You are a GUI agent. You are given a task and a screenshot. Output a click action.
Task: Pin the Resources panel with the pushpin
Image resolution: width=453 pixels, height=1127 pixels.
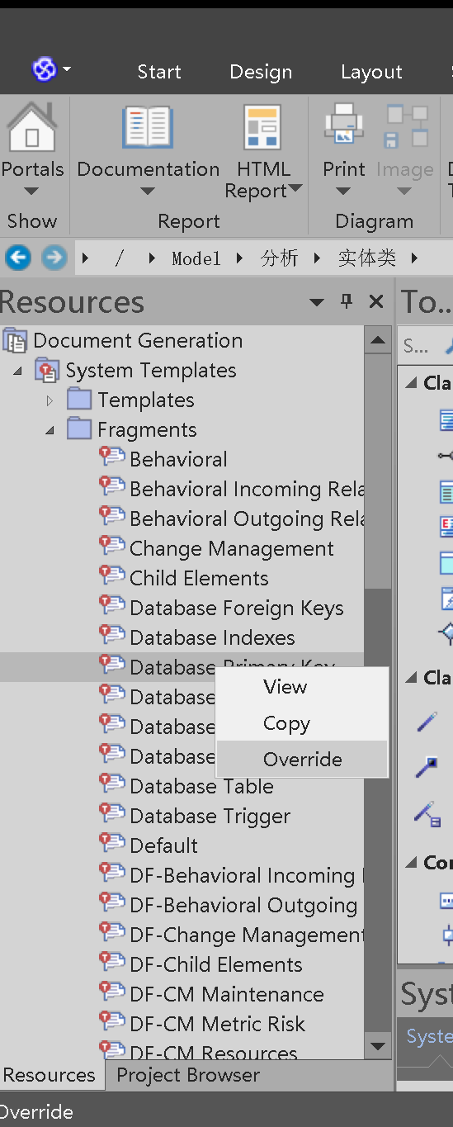coord(347,302)
